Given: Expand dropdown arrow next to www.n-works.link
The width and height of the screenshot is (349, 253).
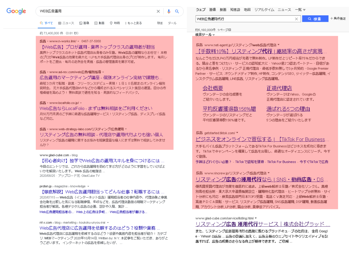Looking at the screenshot, I should (x=78, y=41).
